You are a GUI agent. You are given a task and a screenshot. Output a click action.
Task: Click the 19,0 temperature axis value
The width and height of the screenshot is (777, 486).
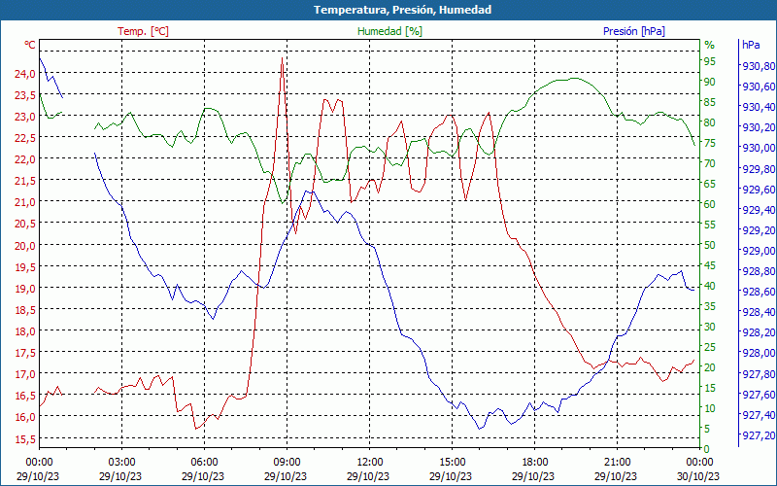click(x=25, y=288)
